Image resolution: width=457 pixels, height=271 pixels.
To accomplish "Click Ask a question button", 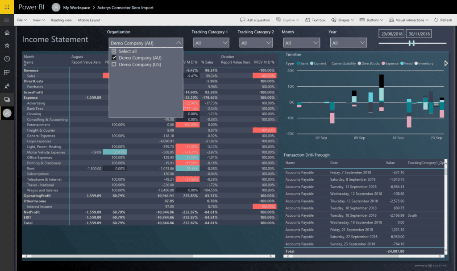I will [255, 20].
